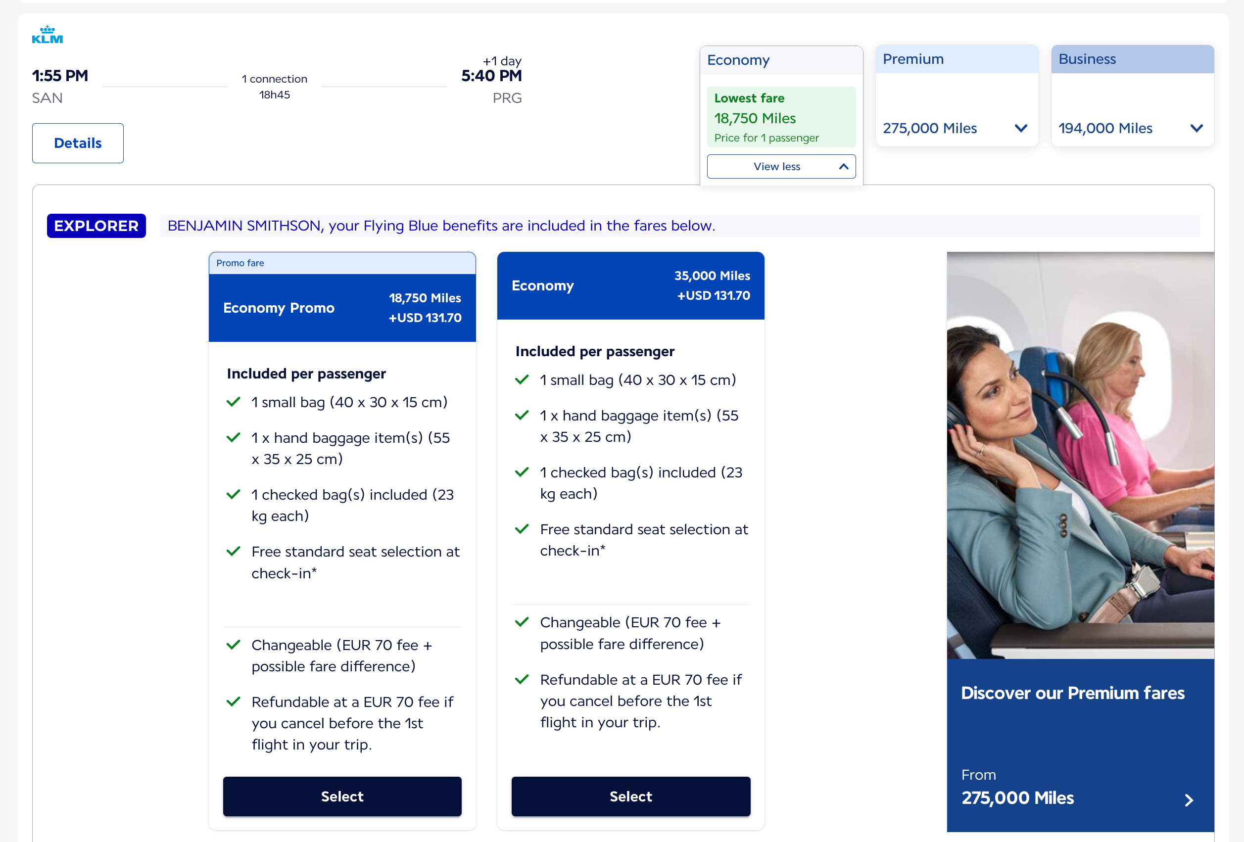Collapse fares with View less
The width and height of the screenshot is (1244, 842).
781,167
